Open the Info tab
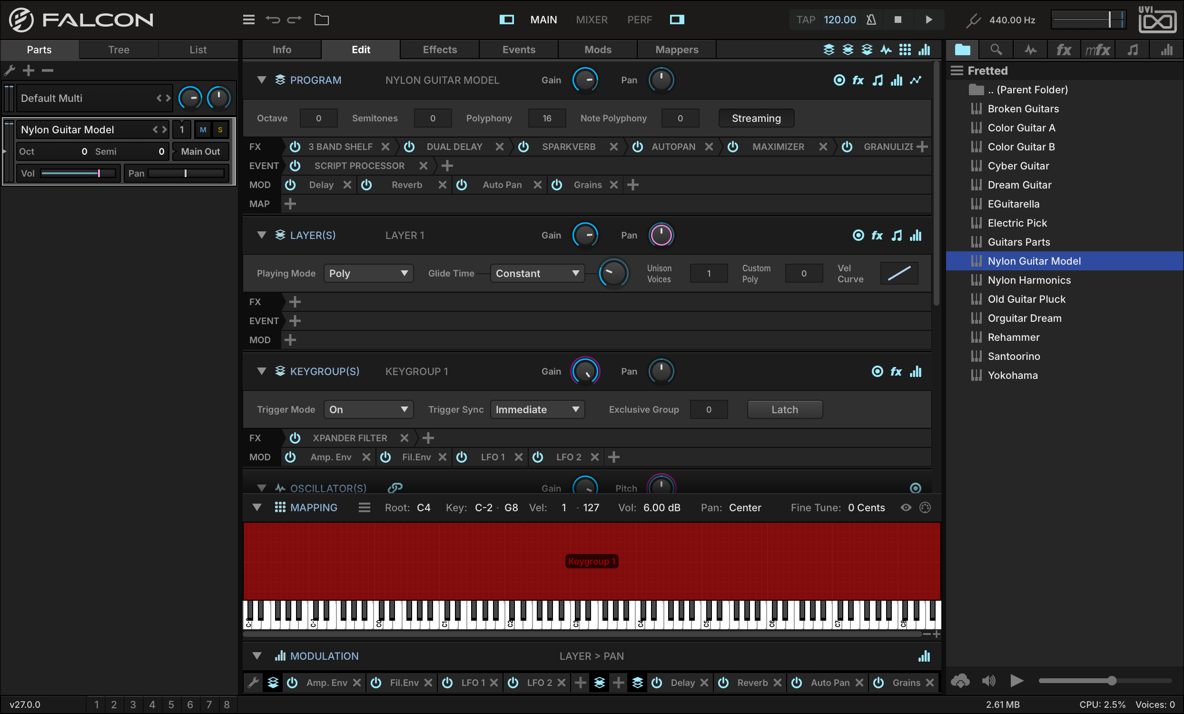The height and width of the screenshot is (714, 1184). (282, 50)
